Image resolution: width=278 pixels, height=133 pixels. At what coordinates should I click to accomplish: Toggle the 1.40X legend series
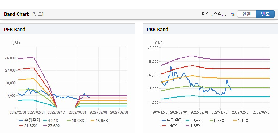point(169,126)
